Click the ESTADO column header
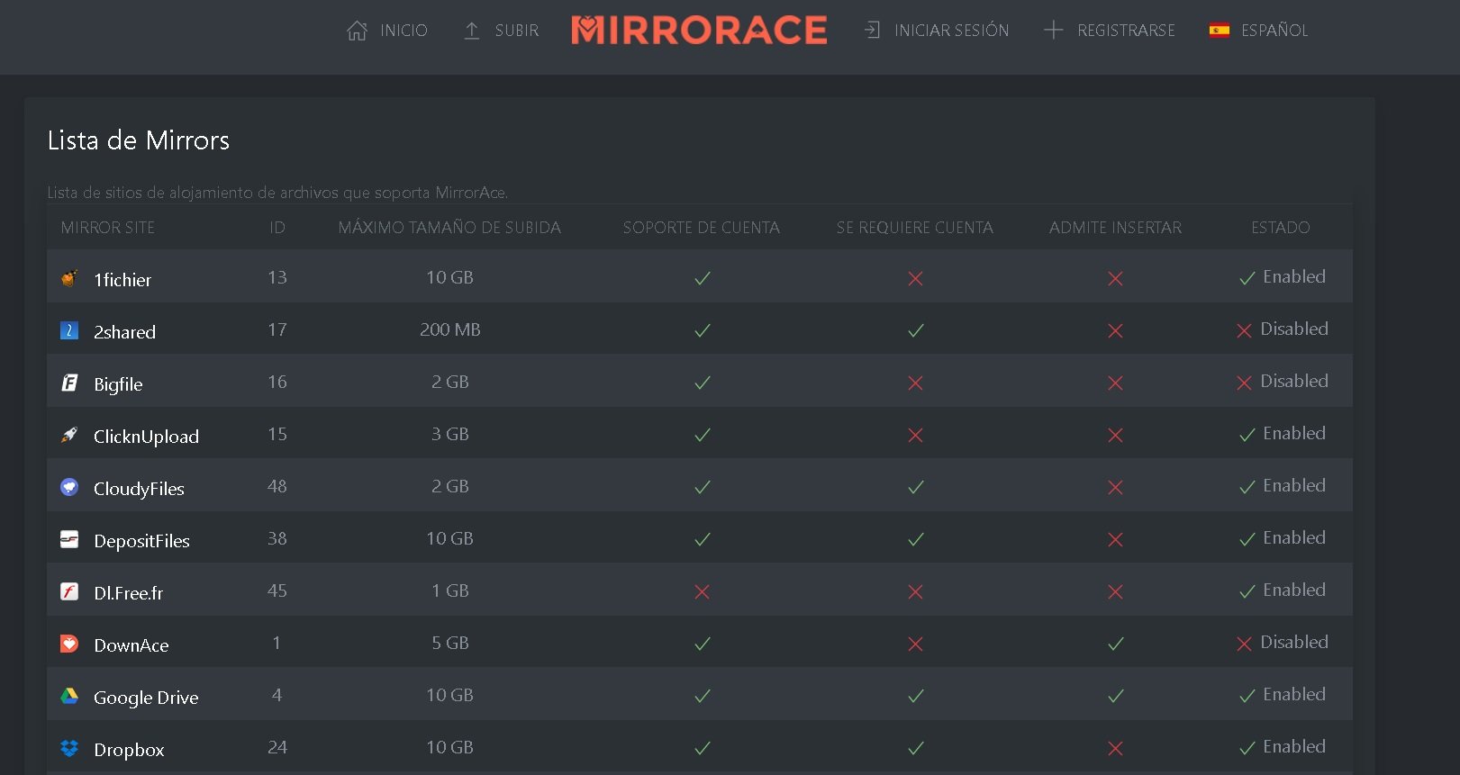Screen dimensions: 1460x775 pyautogui.click(x=1281, y=228)
